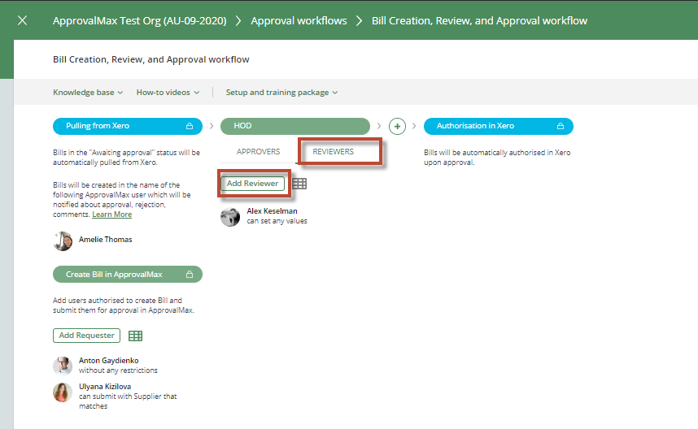
Task: Click Alex Keselman's avatar
Action: tap(230, 216)
